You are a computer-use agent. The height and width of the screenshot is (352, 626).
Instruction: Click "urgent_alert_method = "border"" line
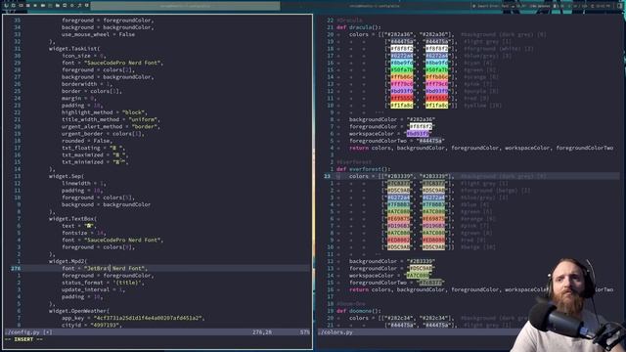(111, 126)
